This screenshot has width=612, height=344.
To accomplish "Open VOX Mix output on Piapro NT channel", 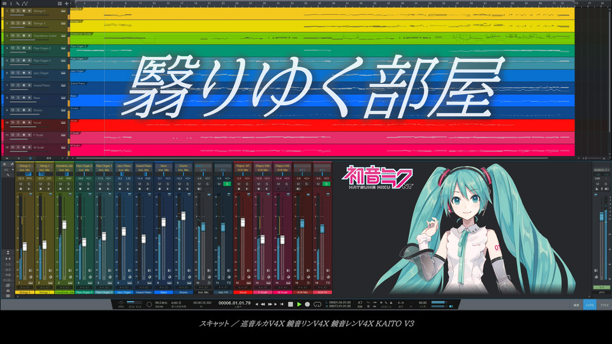I will (x=243, y=170).
